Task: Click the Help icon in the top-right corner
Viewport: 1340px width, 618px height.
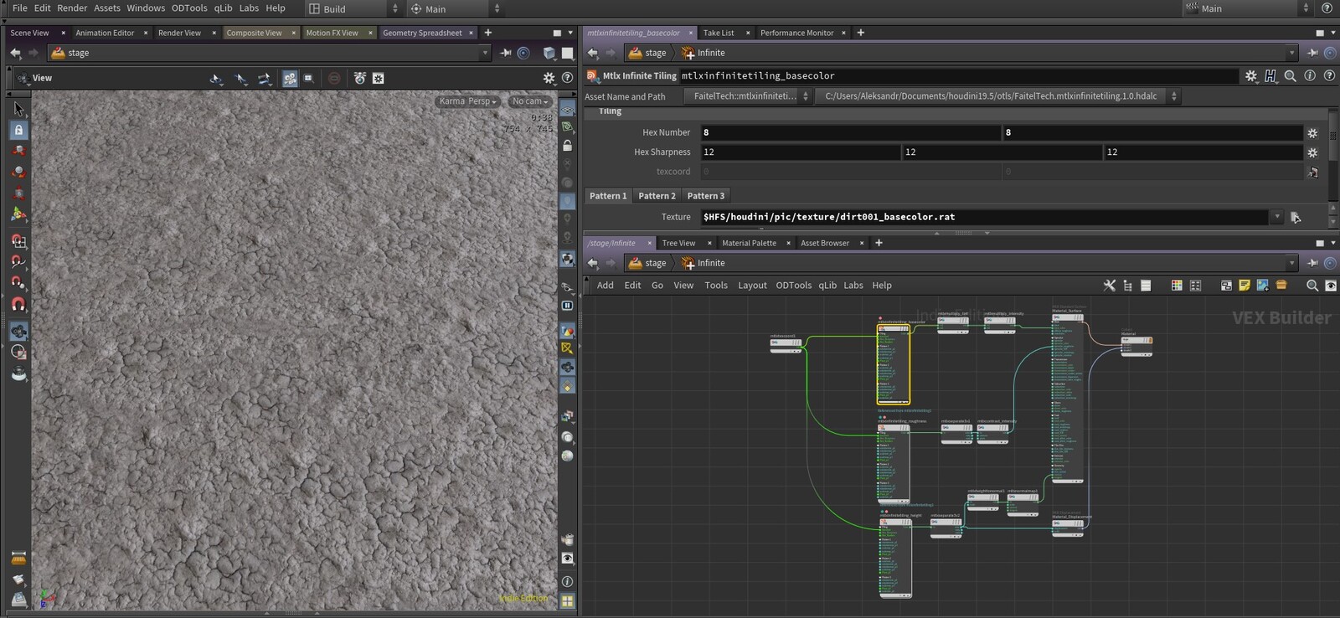Action: 1327,8
